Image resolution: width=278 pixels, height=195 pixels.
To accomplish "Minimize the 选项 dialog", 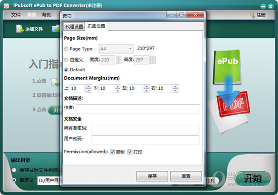I will click(x=172, y=15).
